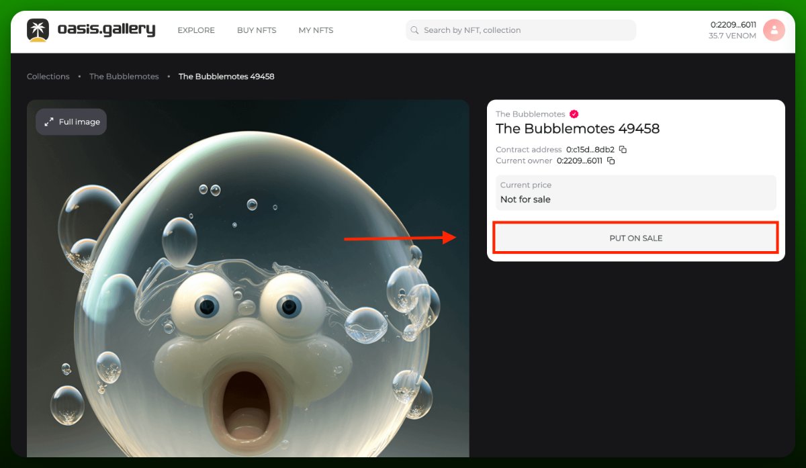Viewport: 806px width, 468px height.
Task: Copy the contract address with copy icon
Action: pyautogui.click(x=623, y=150)
